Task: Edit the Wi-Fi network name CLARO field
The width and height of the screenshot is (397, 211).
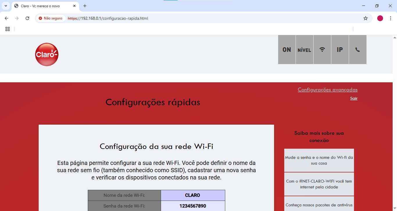Action: 193,195
